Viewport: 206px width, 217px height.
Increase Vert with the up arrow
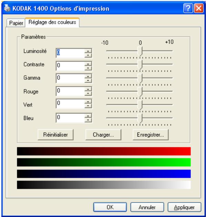88,101
